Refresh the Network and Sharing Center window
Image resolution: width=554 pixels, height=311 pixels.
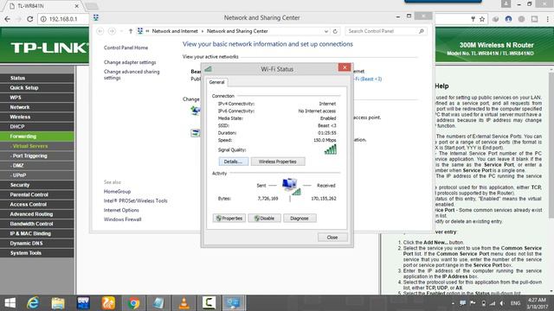tap(335, 31)
